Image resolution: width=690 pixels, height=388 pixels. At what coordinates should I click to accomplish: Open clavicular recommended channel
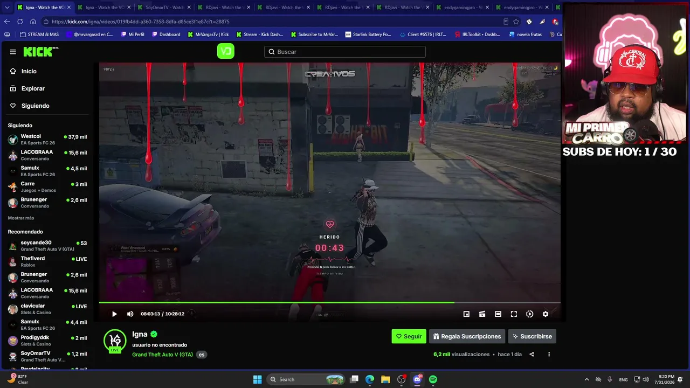pos(47,309)
